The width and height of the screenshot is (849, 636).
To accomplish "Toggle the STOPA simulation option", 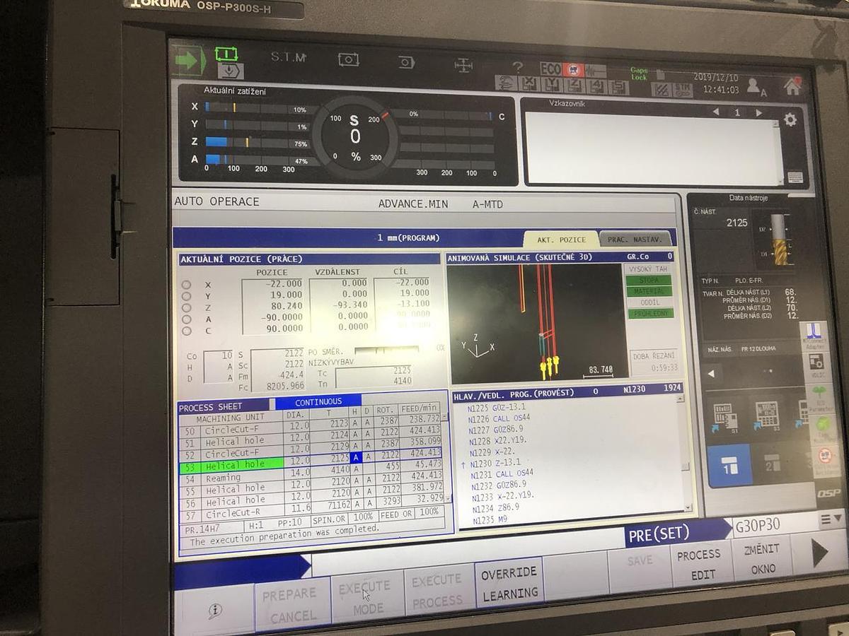I will (648, 281).
